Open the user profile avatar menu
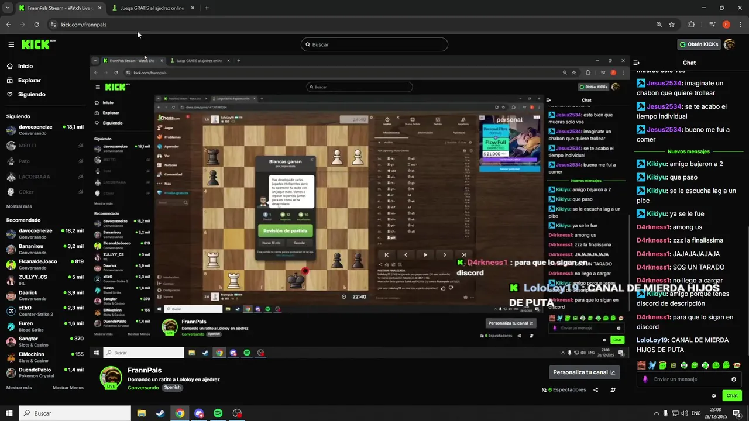Image resolution: width=749 pixels, height=421 pixels. [x=730, y=44]
